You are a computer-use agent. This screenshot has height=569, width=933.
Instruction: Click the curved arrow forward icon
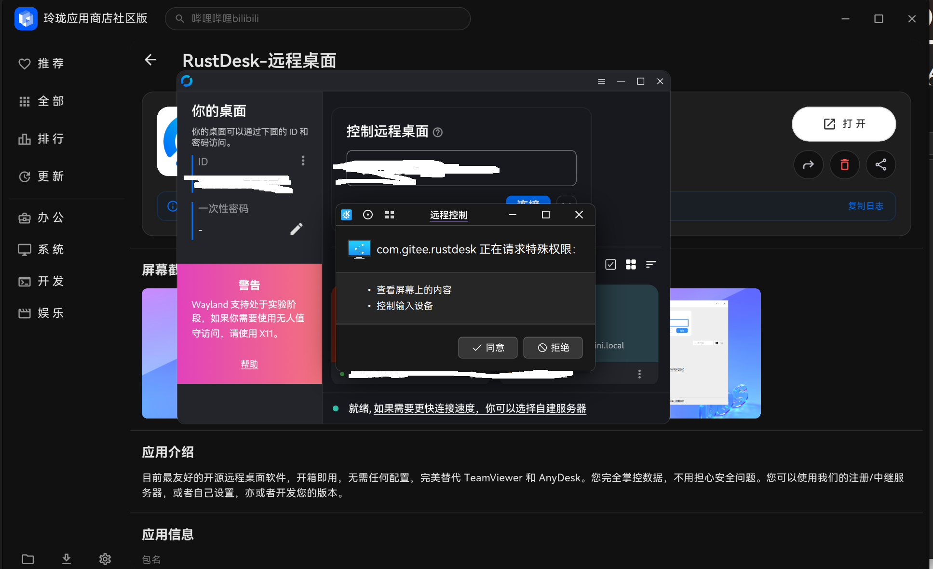point(808,165)
